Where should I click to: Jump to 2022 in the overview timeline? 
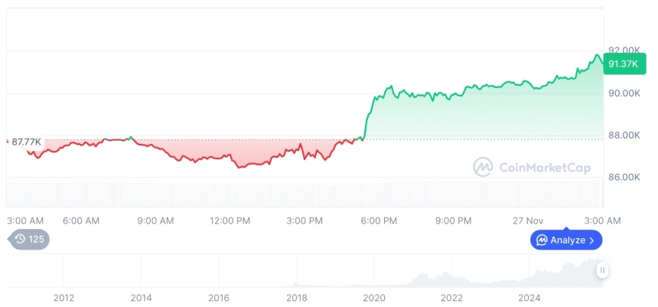click(x=452, y=298)
